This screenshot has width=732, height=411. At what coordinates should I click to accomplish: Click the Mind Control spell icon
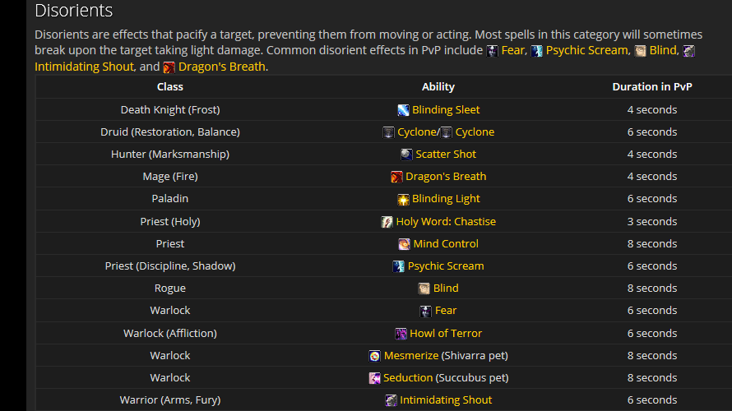coord(404,244)
